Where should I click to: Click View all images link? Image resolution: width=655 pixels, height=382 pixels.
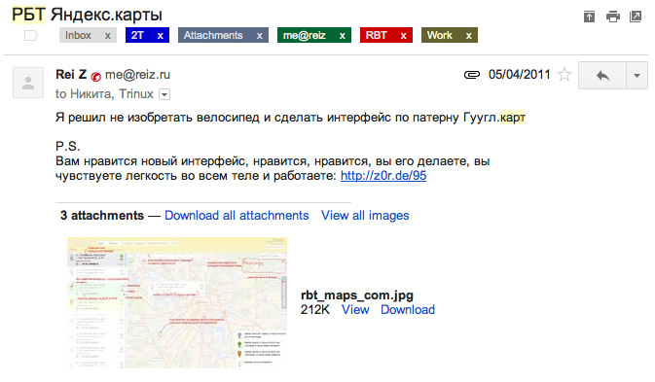[365, 215]
